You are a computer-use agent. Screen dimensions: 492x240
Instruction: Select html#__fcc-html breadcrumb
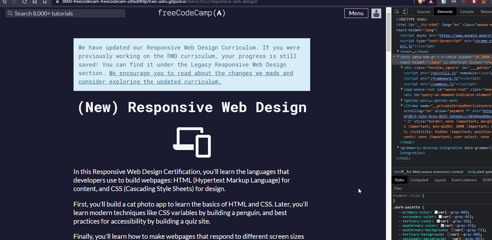click(429, 172)
